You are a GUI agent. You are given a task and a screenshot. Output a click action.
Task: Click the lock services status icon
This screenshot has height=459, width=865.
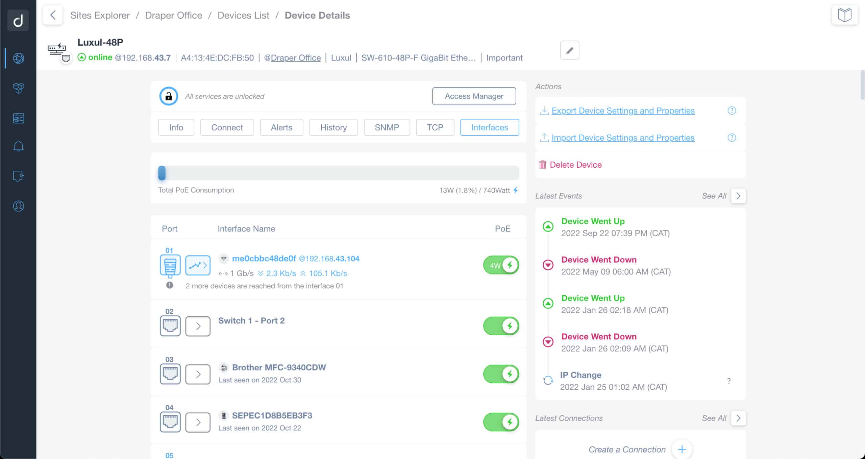click(169, 96)
